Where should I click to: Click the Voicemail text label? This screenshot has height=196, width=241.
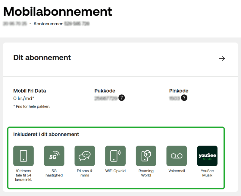177,171
